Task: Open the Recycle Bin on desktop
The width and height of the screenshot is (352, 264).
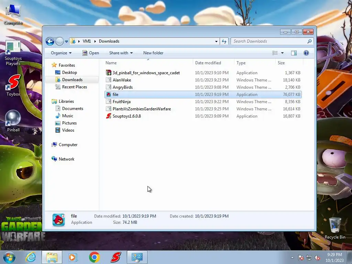Action: tap(335, 228)
